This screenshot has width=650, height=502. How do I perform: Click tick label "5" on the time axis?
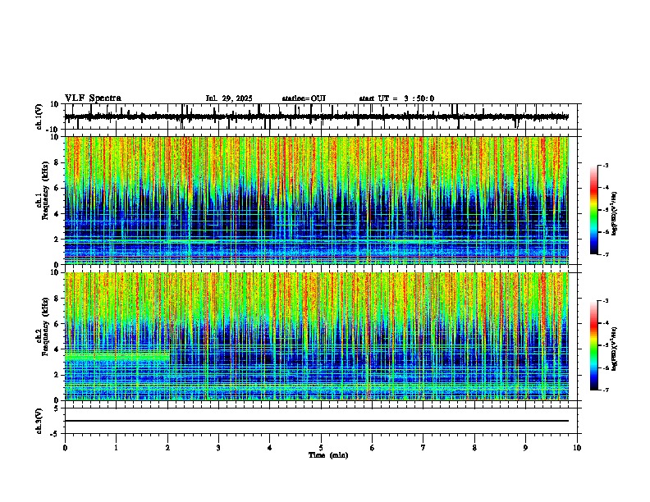click(321, 448)
